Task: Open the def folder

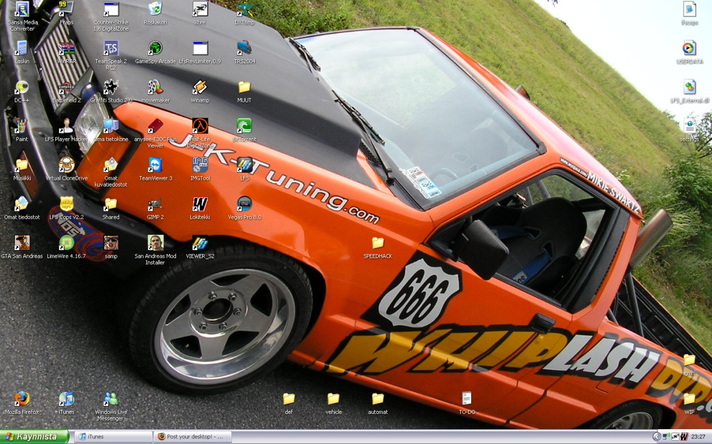Action: pos(289,399)
